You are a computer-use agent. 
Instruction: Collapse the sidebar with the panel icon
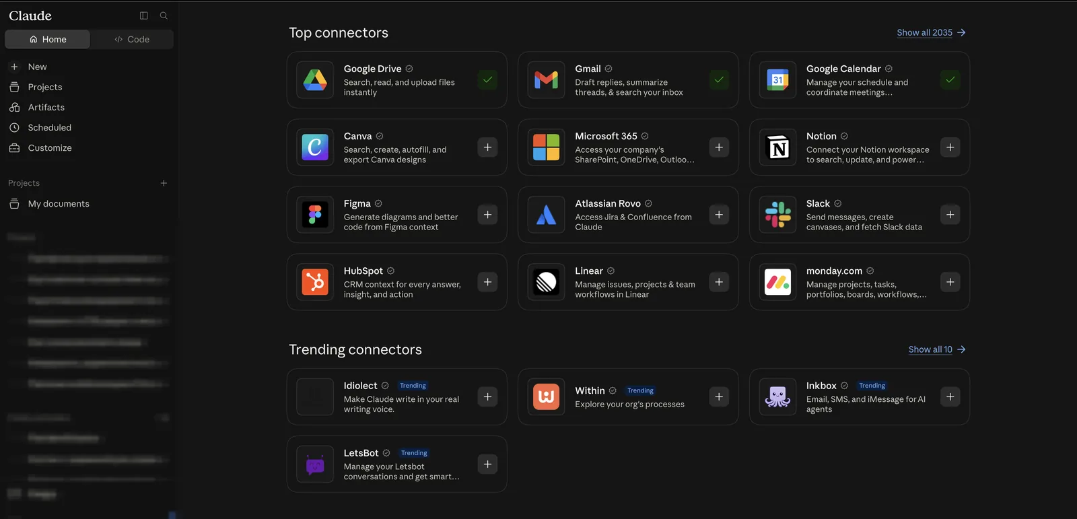tap(143, 15)
